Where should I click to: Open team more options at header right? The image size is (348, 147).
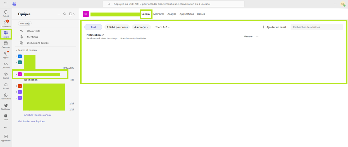click(344, 14)
